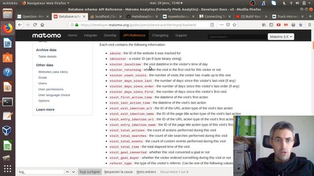Click the find bar text field

(41, 172)
